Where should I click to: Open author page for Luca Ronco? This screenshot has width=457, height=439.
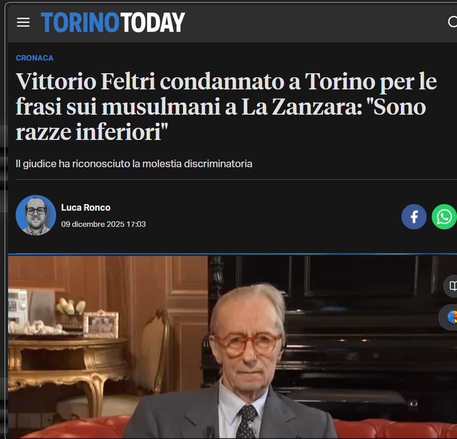point(86,208)
